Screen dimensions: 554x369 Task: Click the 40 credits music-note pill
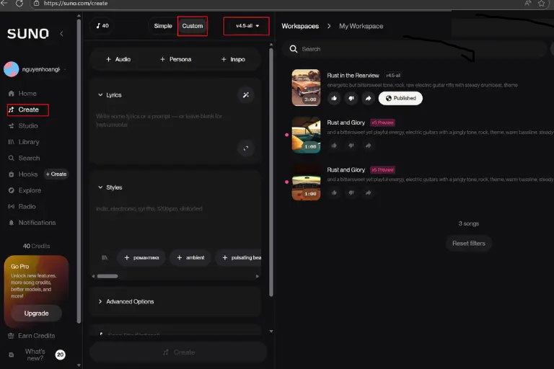102,26
